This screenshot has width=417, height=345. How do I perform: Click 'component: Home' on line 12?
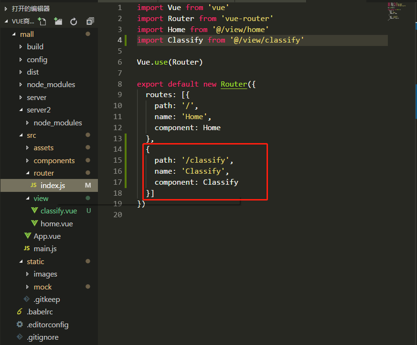(188, 128)
